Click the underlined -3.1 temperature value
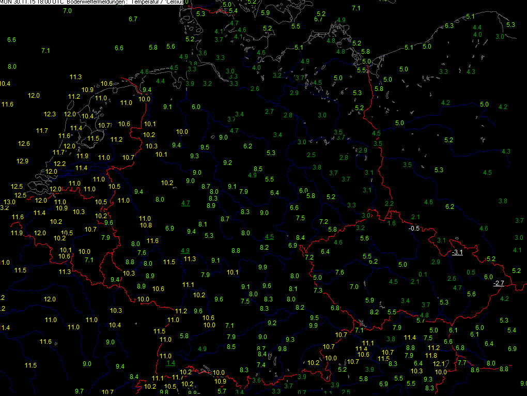 click(457, 252)
